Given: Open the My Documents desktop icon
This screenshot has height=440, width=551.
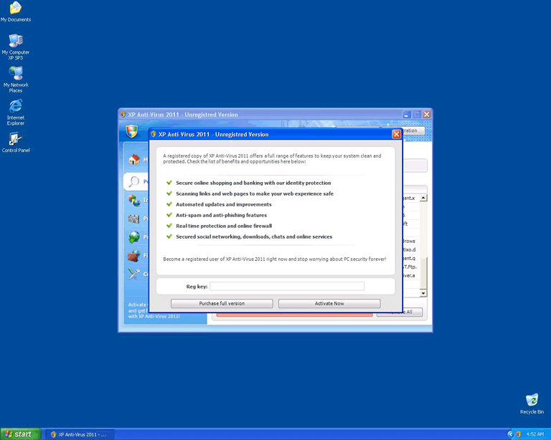Looking at the screenshot, I should (15, 9).
